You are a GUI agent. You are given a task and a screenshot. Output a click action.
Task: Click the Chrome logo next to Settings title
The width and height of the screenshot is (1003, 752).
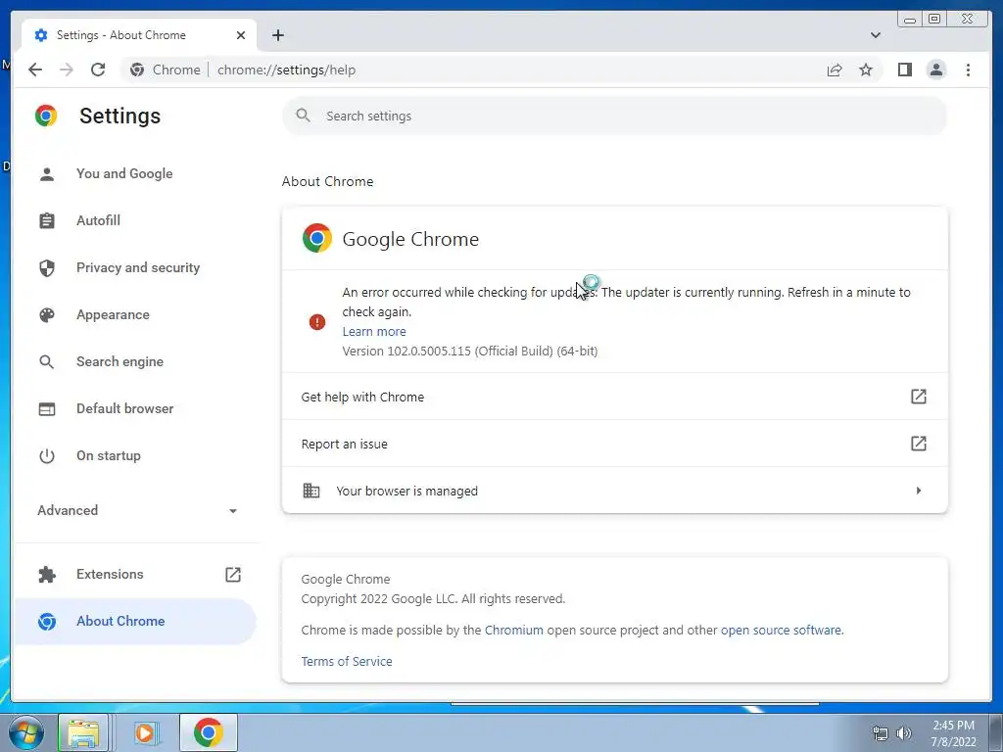tap(46, 116)
